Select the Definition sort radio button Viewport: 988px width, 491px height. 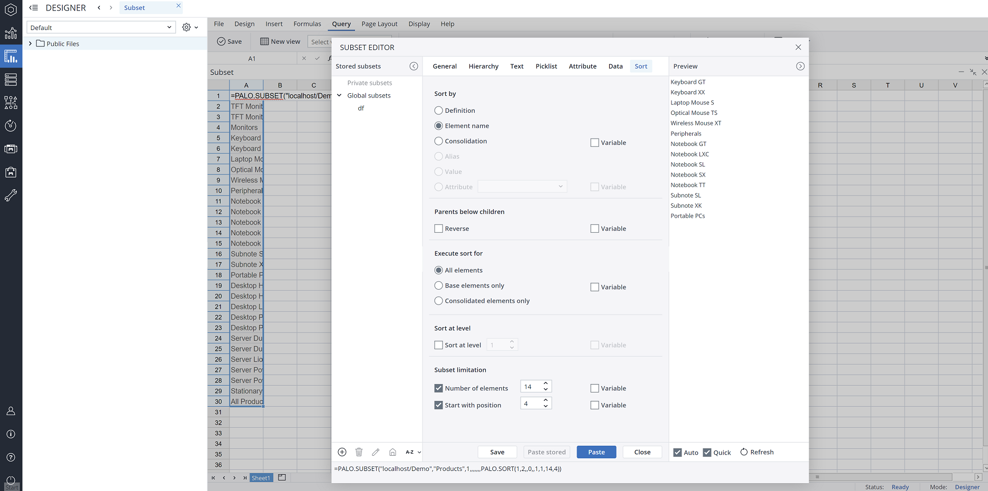coord(438,110)
